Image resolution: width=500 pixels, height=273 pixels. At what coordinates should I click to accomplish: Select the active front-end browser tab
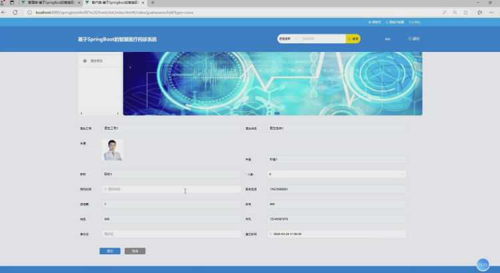click(x=114, y=3)
